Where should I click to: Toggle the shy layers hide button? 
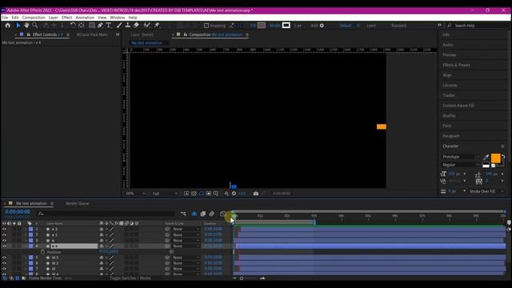[194, 214]
